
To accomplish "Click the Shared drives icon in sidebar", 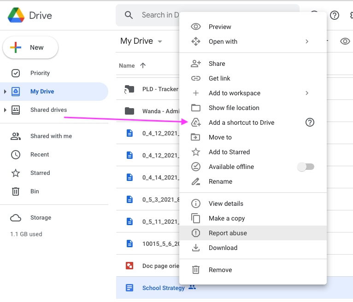I will [x=16, y=110].
